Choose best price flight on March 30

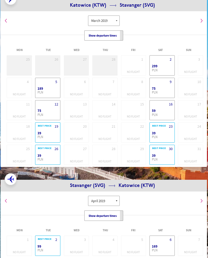[162, 155]
